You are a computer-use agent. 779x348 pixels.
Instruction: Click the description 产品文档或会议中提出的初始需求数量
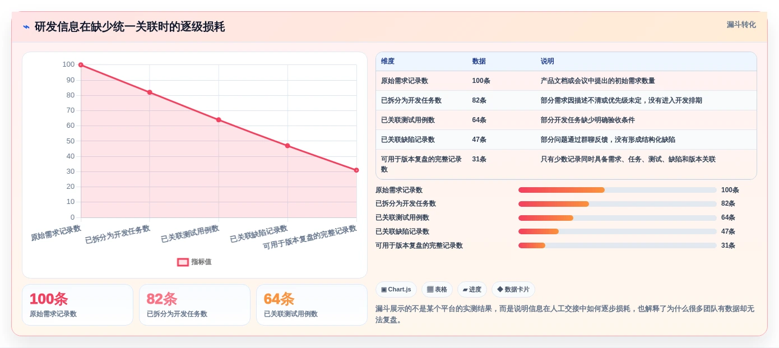(598, 81)
